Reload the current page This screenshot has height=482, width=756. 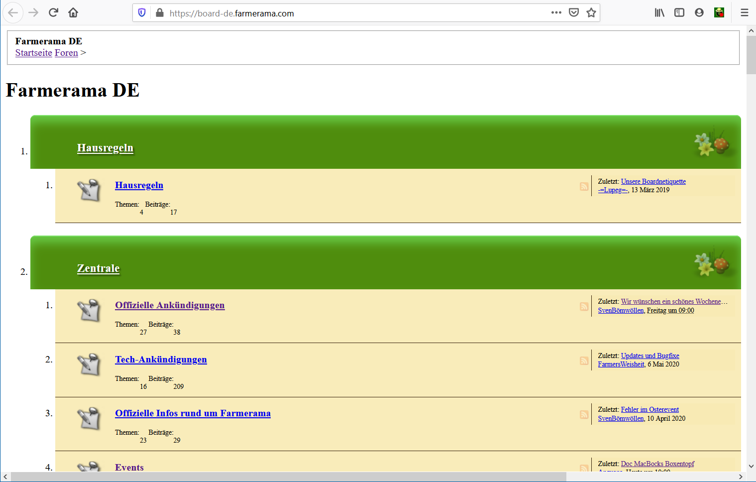coord(53,13)
